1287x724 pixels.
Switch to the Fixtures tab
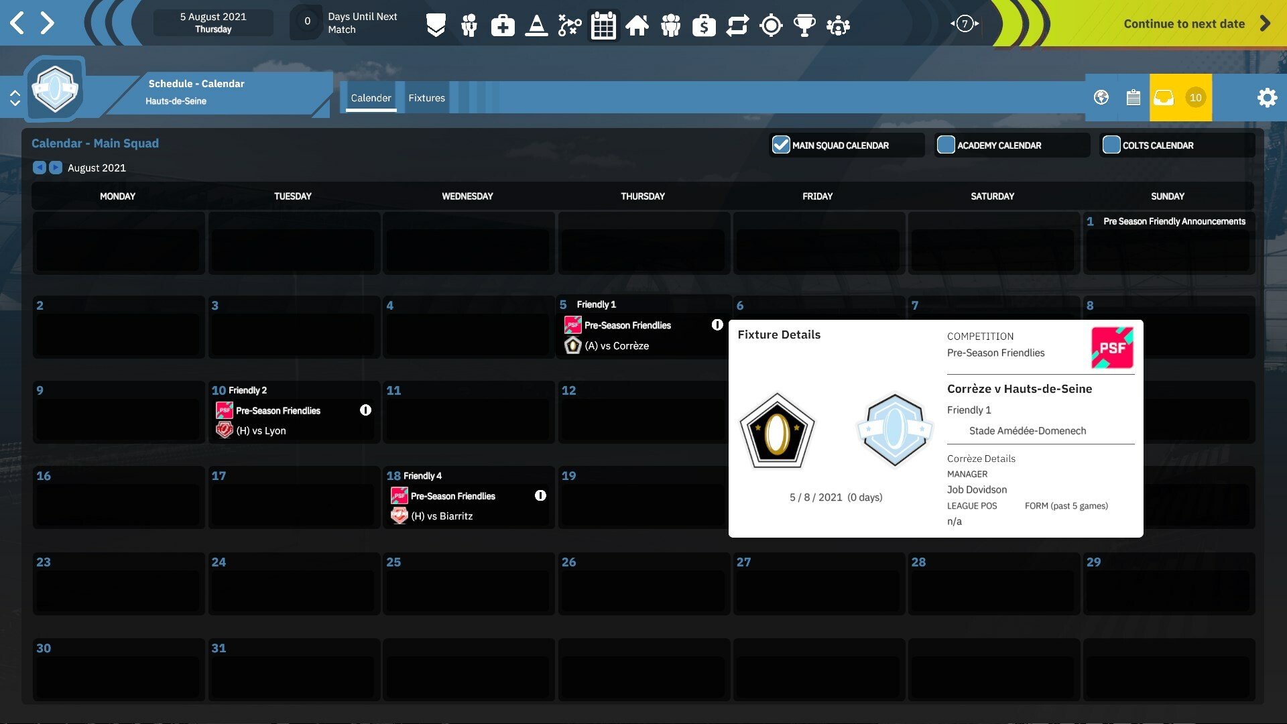click(426, 98)
